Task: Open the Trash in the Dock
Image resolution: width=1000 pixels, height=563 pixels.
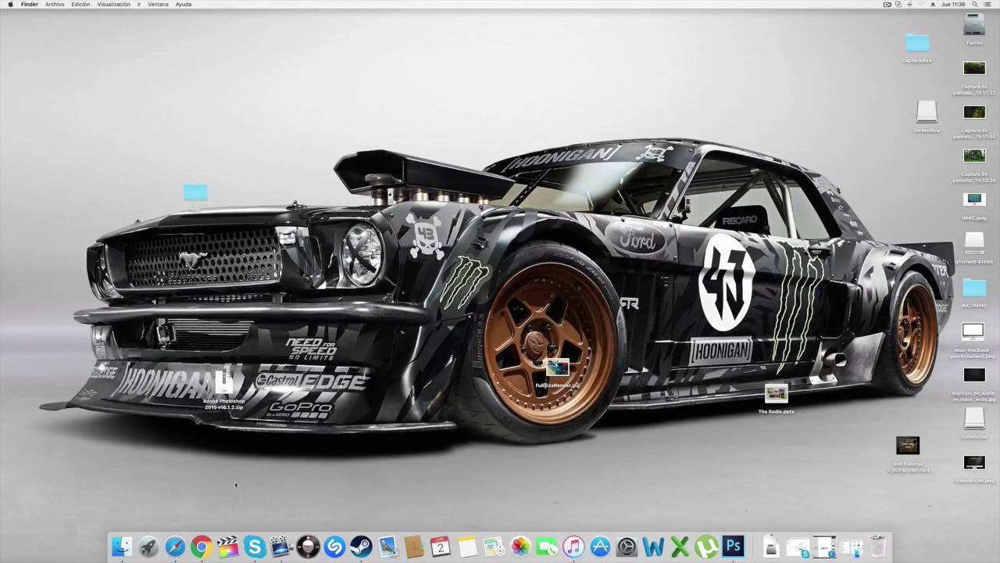Action: [877, 547]
